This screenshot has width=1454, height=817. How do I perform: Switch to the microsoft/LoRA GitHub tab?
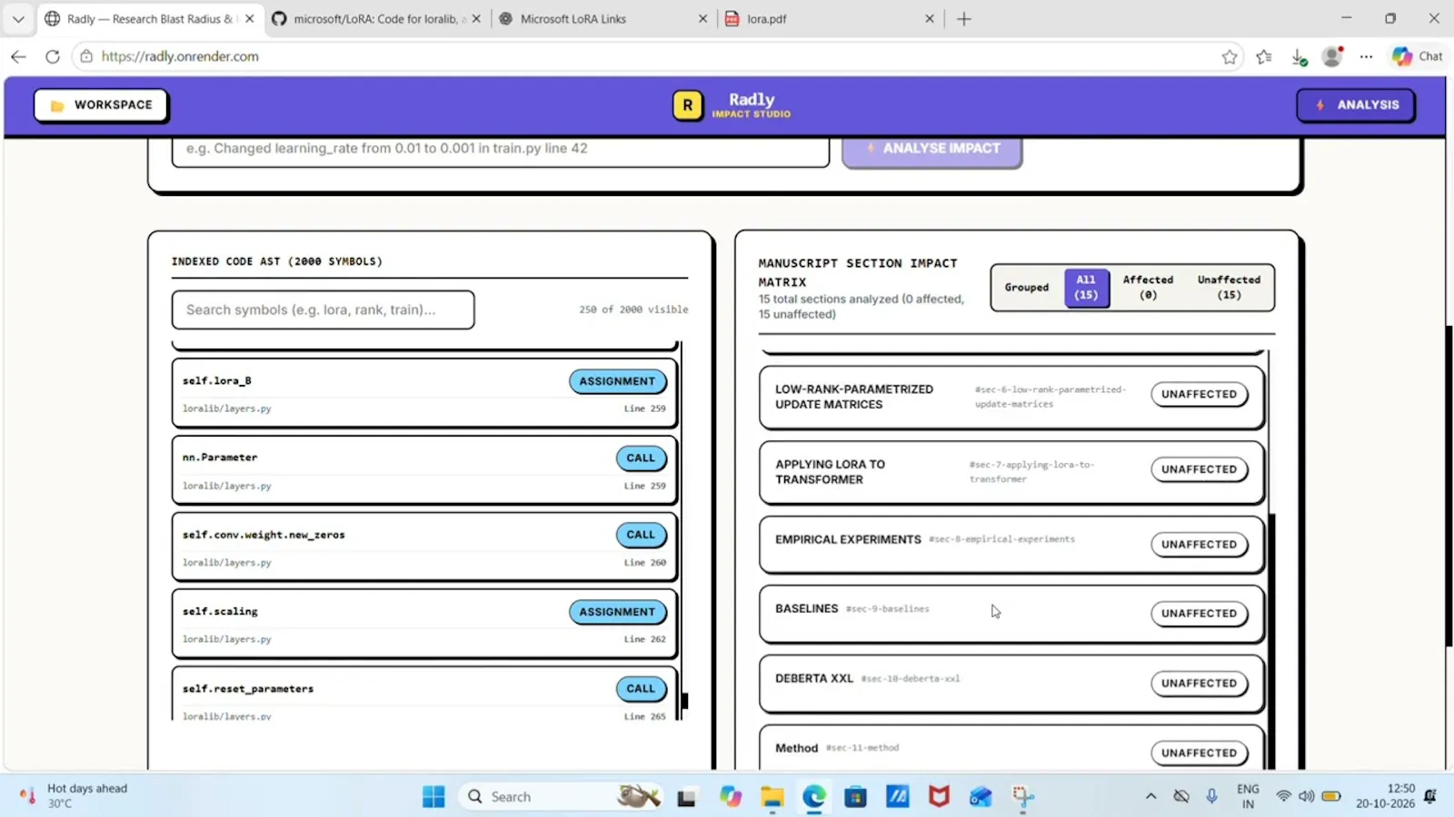376,19
